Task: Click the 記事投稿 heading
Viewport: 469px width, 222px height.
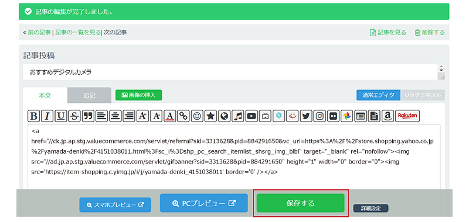Action: 39,56
